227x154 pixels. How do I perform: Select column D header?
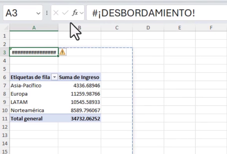pyautogui.click(x=148, y=28)
